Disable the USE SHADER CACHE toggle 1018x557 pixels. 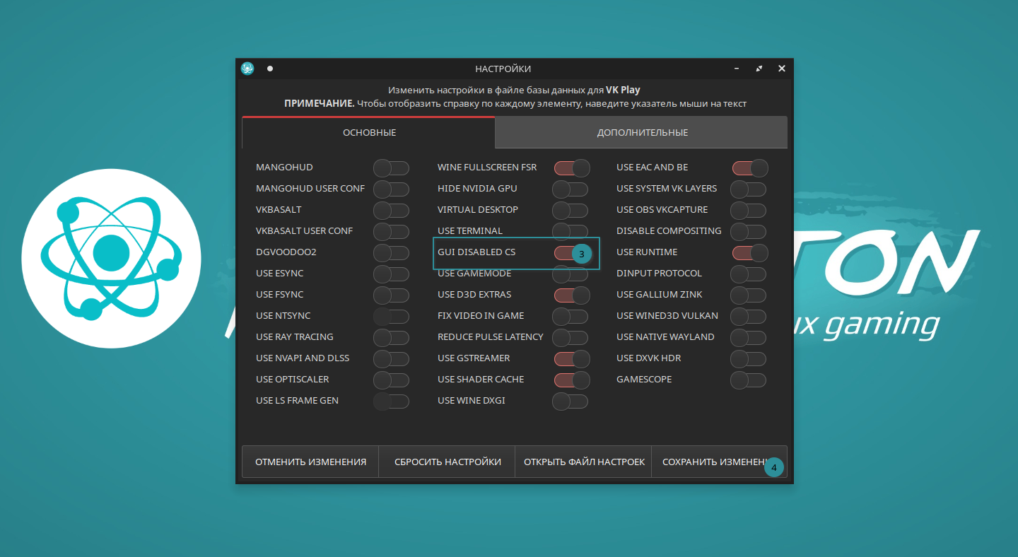click(x=571, y=380)
